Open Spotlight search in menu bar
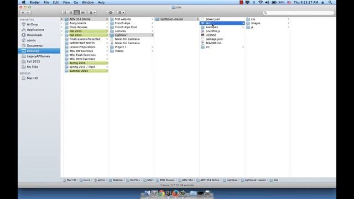354x199 pixels. tap(330, 2)
